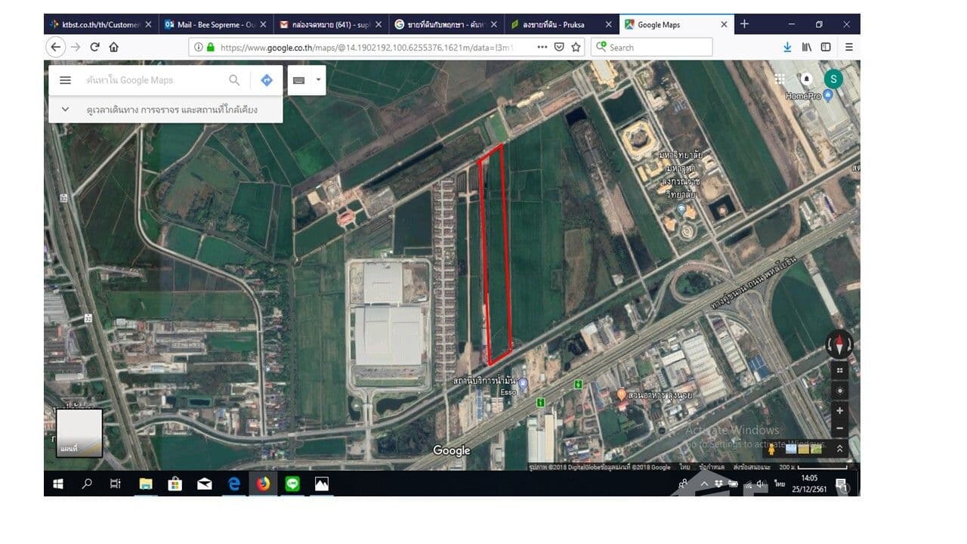The height and width of the screenshot is (544, 967).
Task: Click the show my location button
Action: 839,391
